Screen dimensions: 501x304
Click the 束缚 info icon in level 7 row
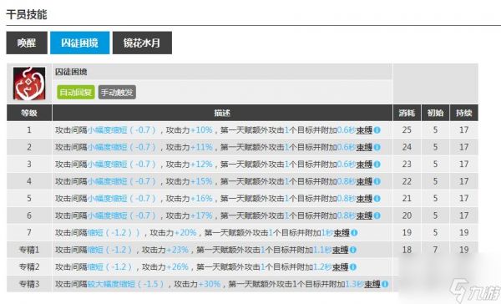pyautogui.click(x=354, y=233)
